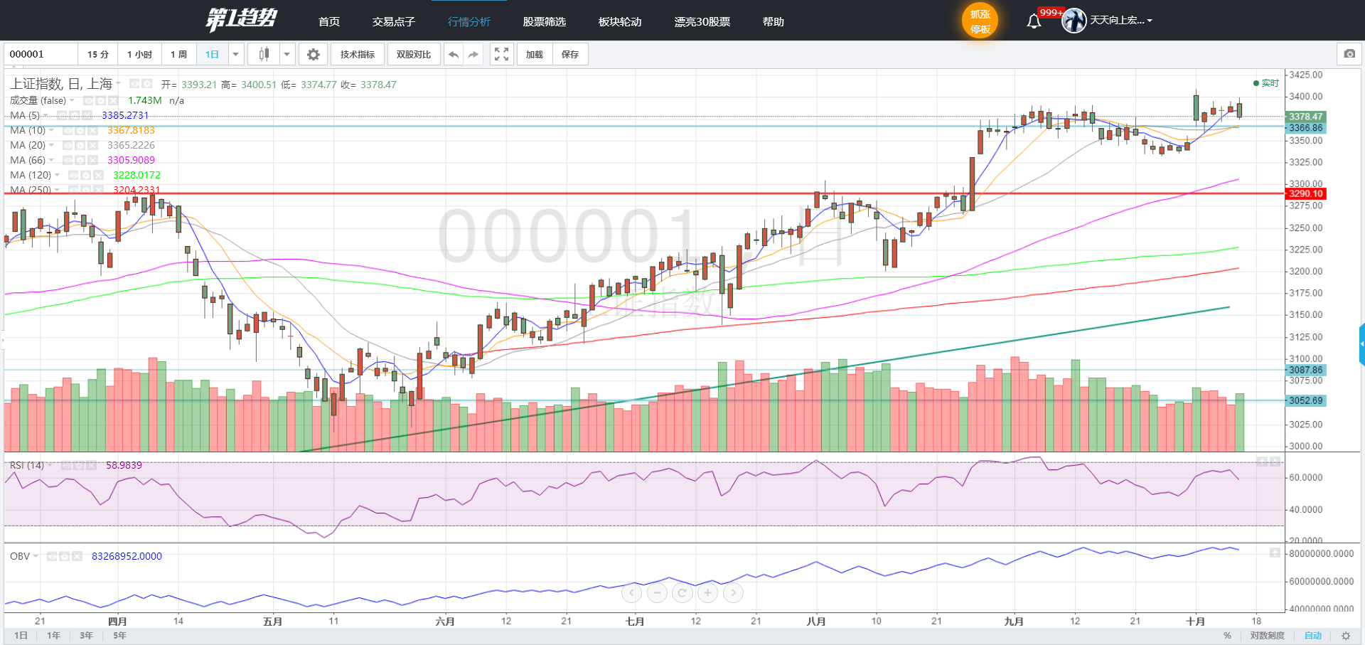1365x645 pixels.
Task: Zoom in chart with plus button
Action: pos(707,592)
